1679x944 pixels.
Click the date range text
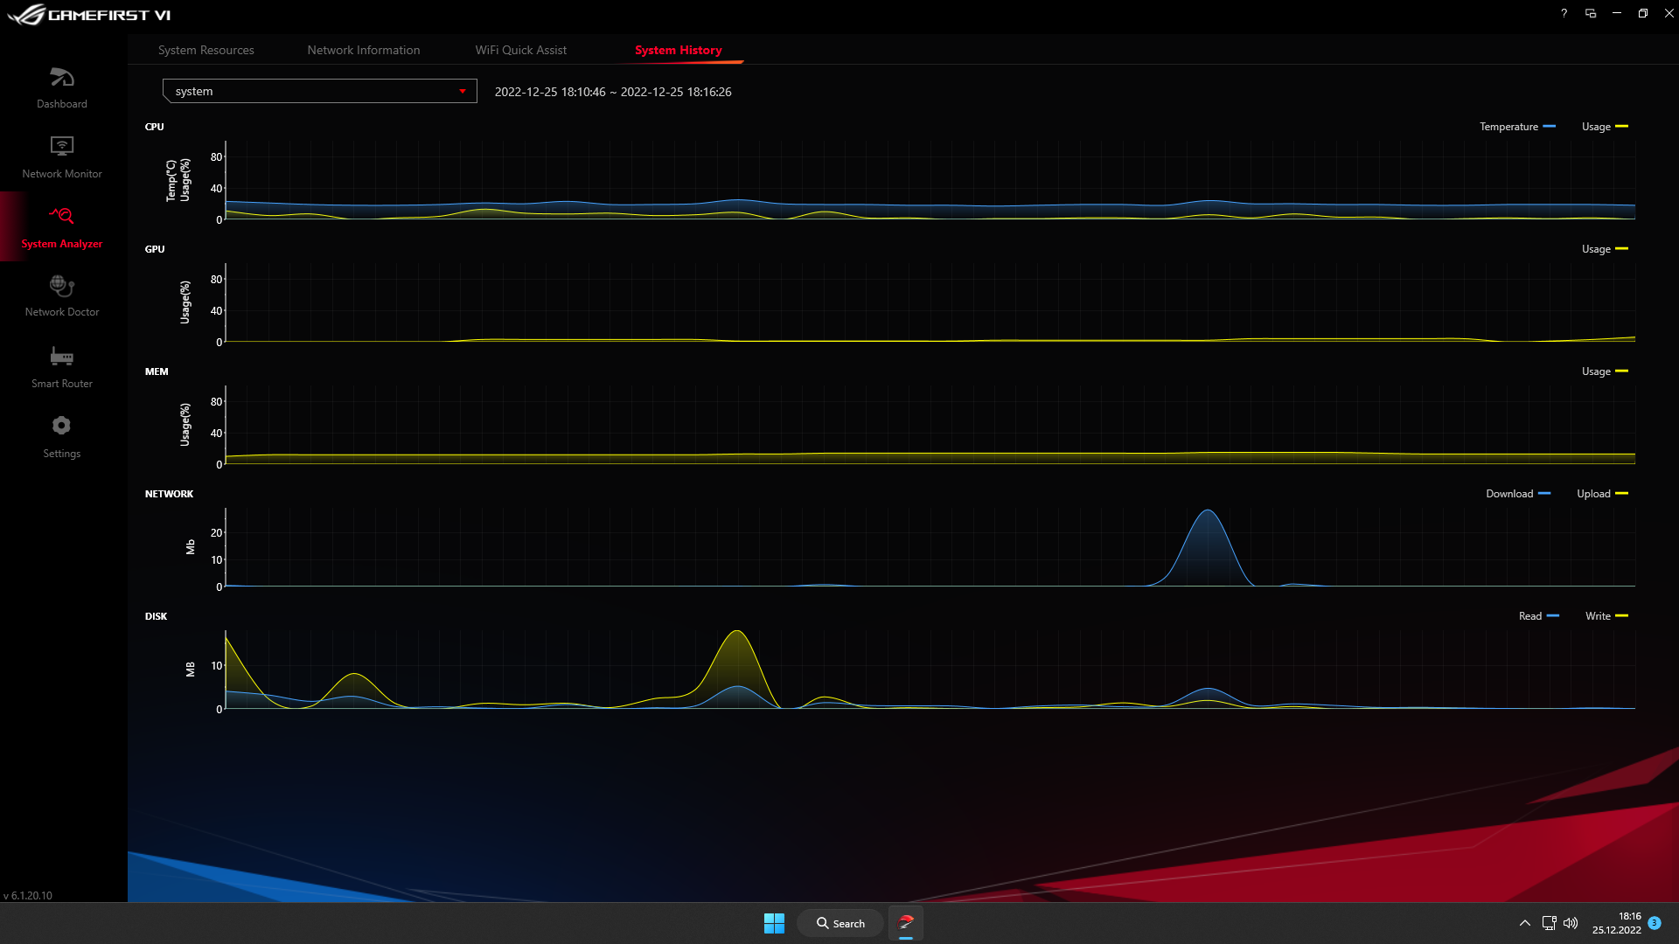(613, 92)
